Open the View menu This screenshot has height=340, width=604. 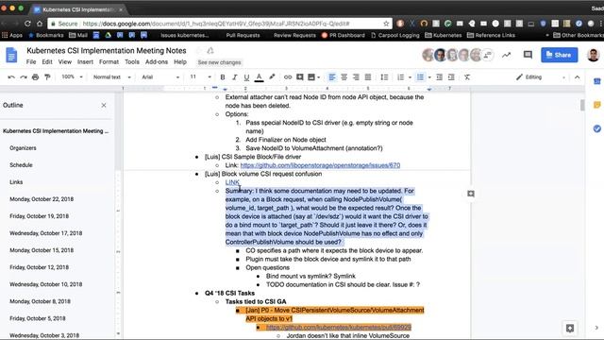coord(65,62)
